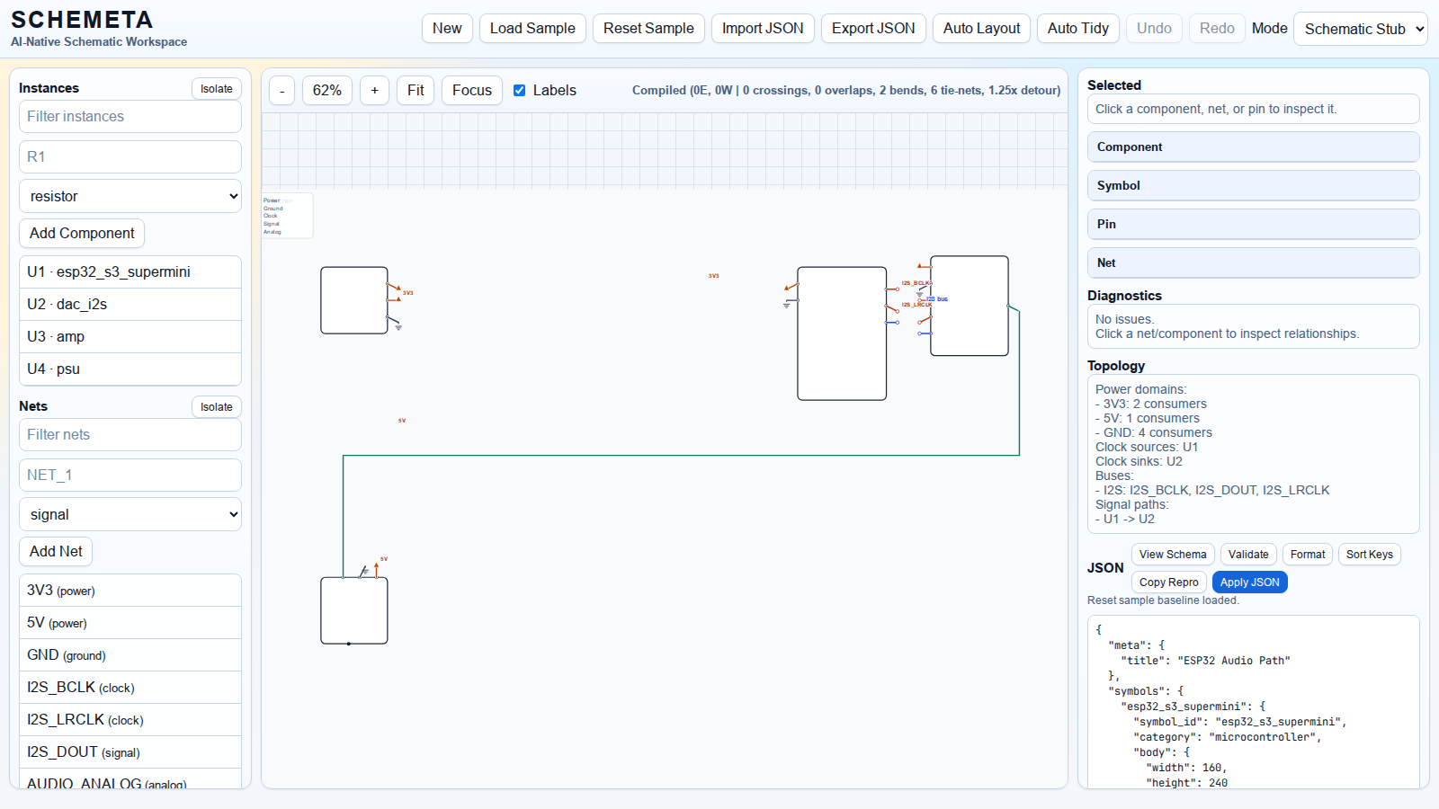Toggle the Labels checkbox
The image size is (1439, 809).
[520, 90]
